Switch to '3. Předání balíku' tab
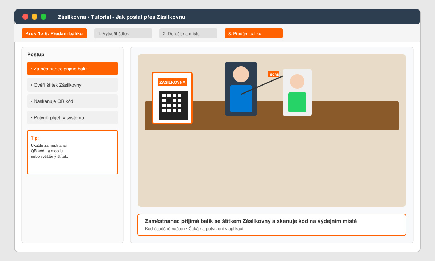 click(254, 33)
